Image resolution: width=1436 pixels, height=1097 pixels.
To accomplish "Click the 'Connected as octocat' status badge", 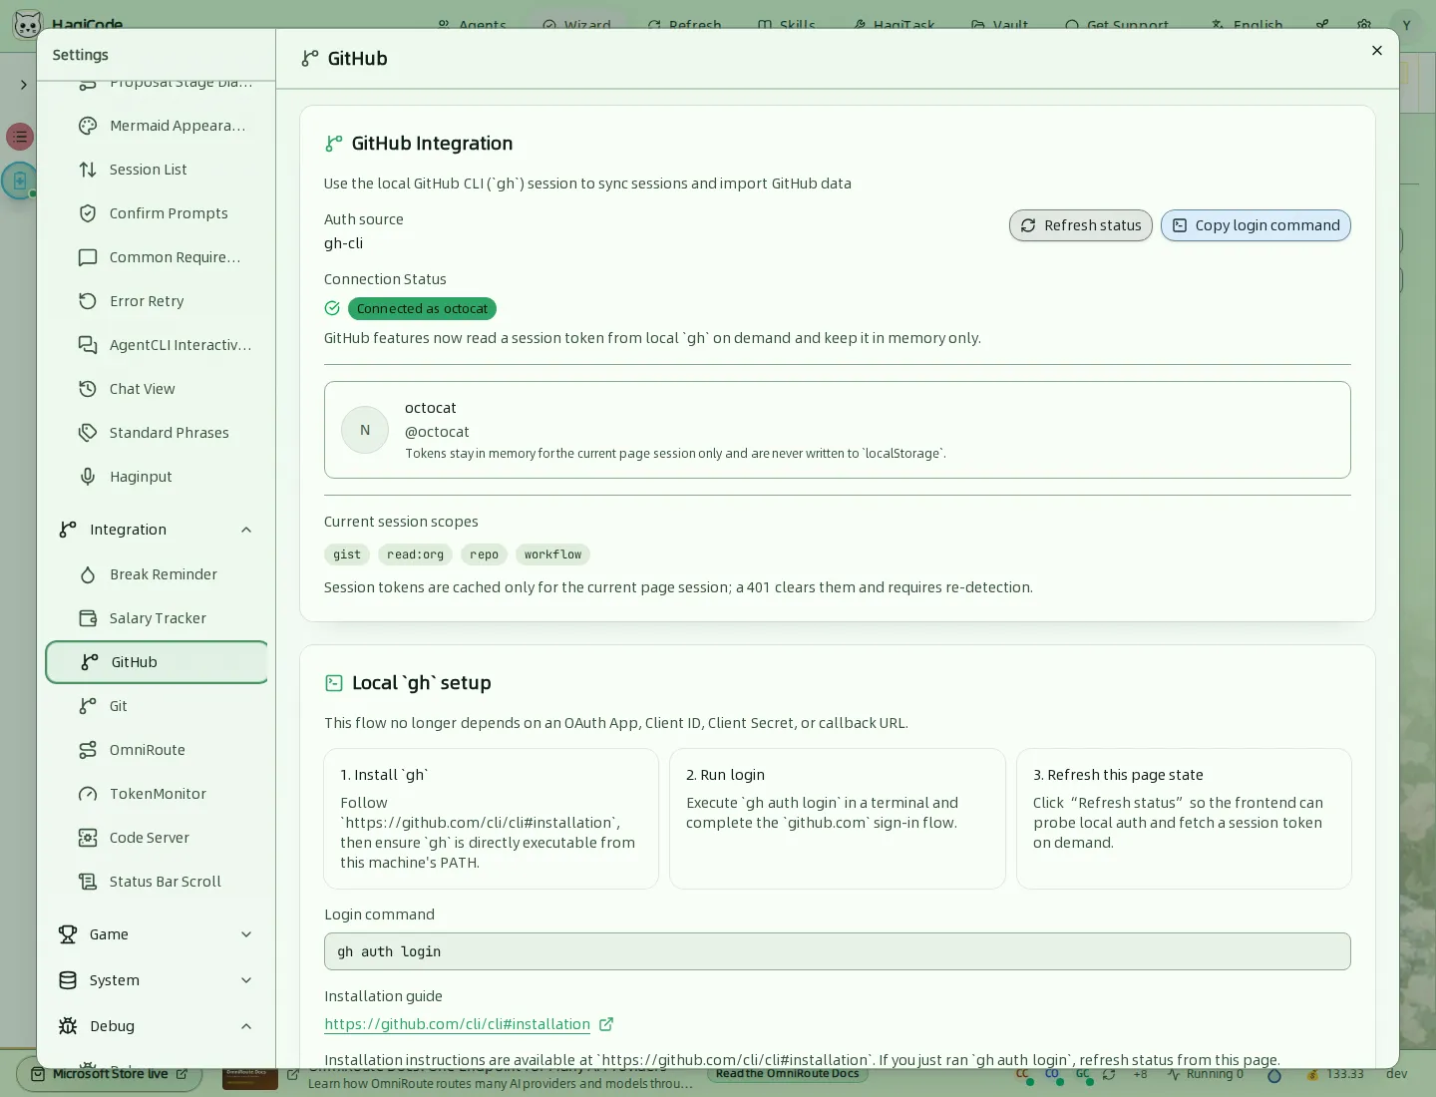I will pos(422,309).
